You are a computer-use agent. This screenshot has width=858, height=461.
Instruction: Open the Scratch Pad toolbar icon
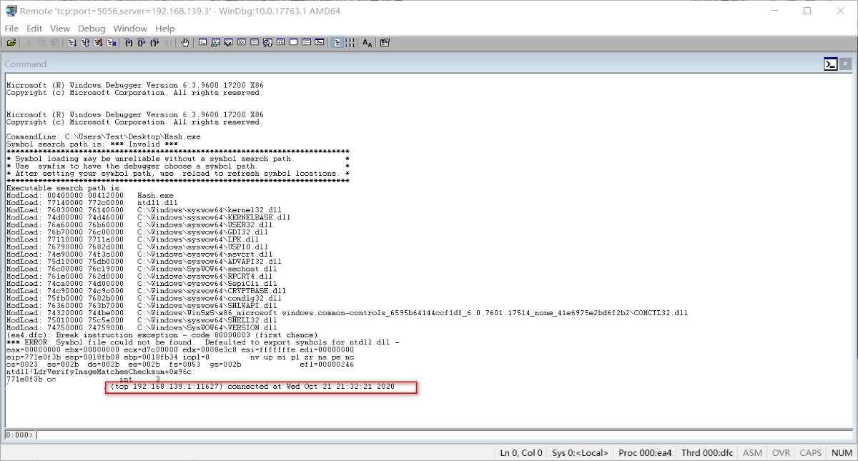[x=293, y=43]
